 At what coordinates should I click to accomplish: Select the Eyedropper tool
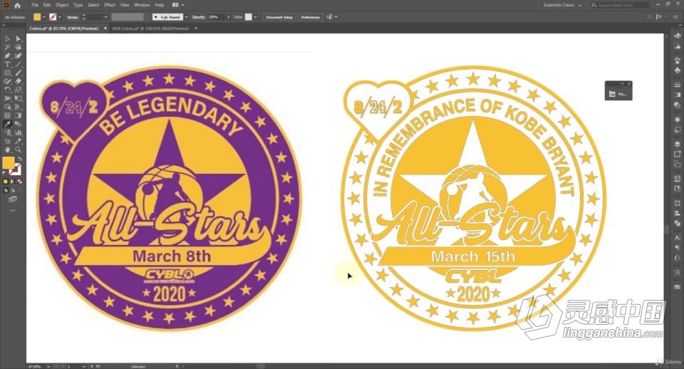click(7, 125)
